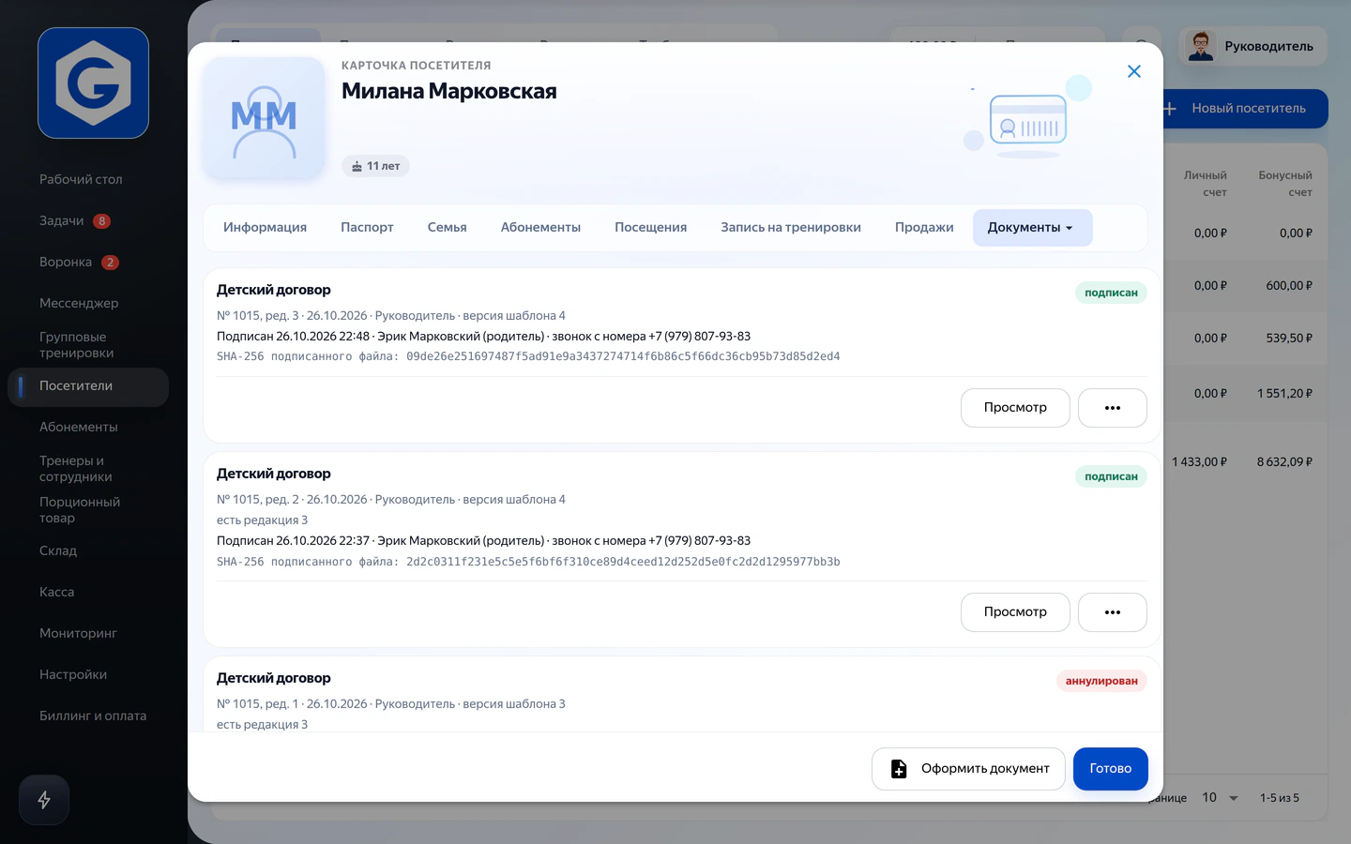View the revision 2 contract via Просмотр
This screenshot has width=1351, height=844.
1015,612
